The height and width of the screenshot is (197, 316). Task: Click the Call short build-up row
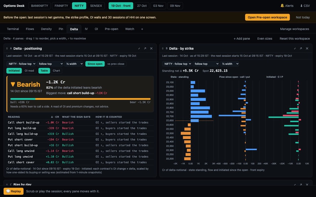pos(80,122)
